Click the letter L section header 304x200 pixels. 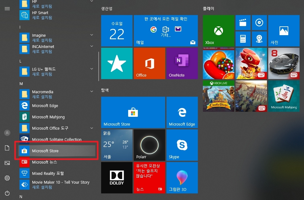click(x=20, y=61)
